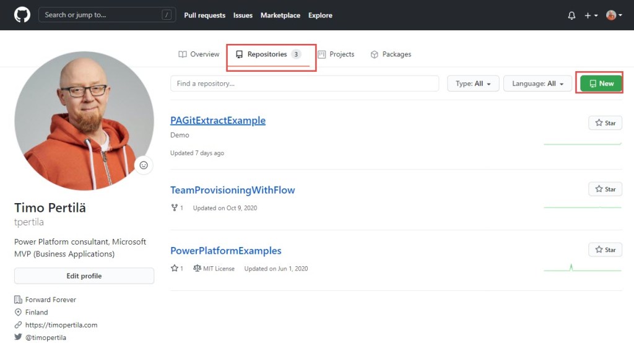Click the Find a repository search field

point(304,84)
